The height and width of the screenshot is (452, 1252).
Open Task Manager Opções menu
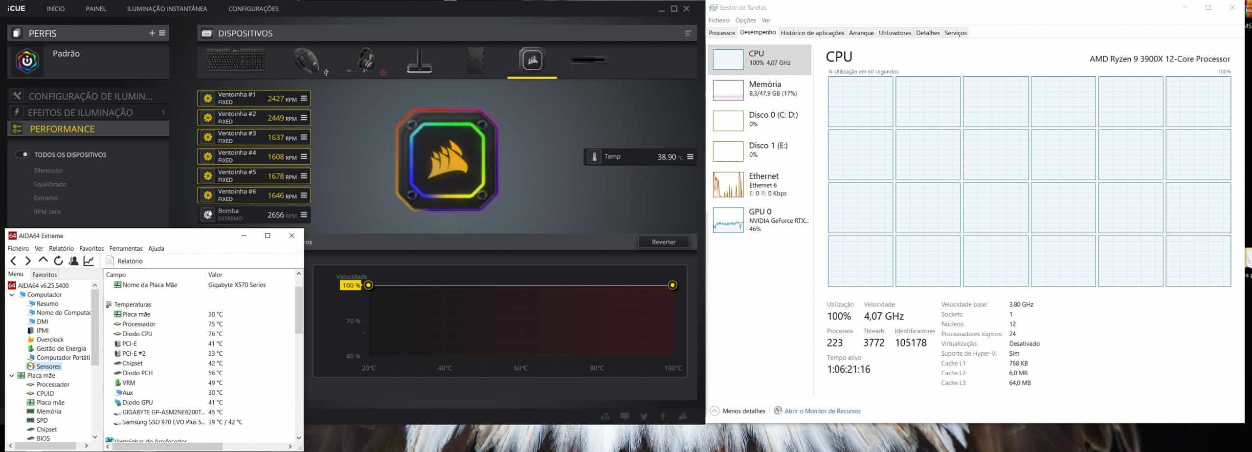[745, 20]
